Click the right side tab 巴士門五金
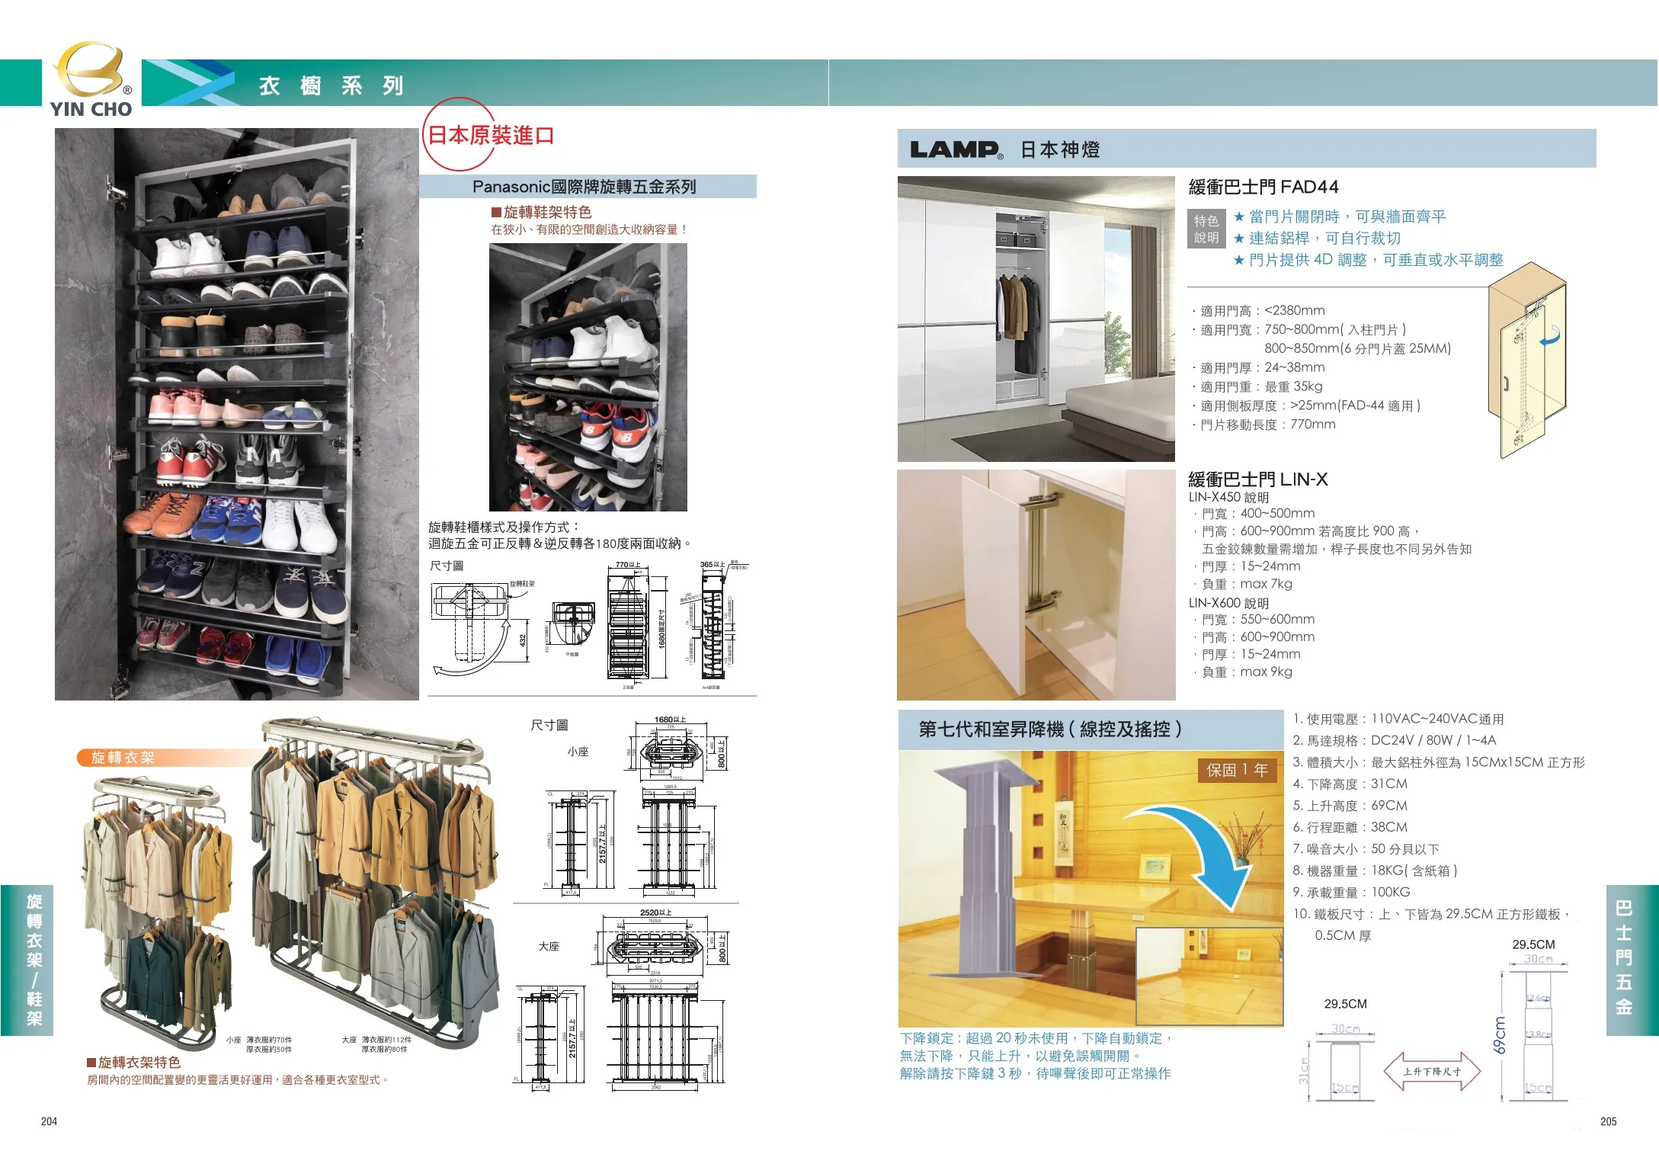1659x1164 pixels. [x=1632, y=960]
